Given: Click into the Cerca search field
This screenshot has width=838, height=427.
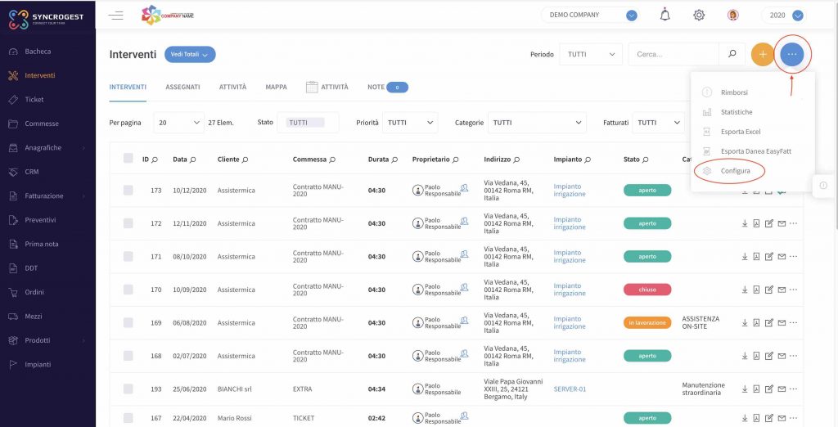Looking at the screenshot, I should point(674,55).
